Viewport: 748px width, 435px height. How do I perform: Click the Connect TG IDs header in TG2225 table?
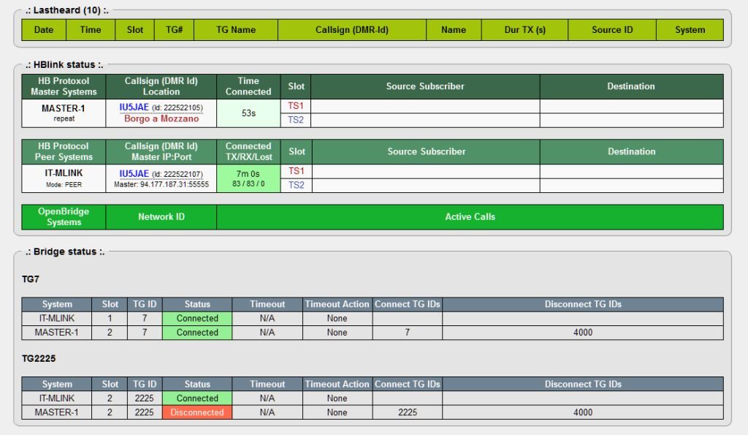pos(408,384)
